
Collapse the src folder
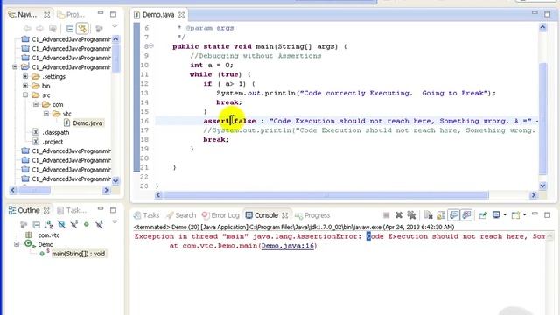click(25, 95)
